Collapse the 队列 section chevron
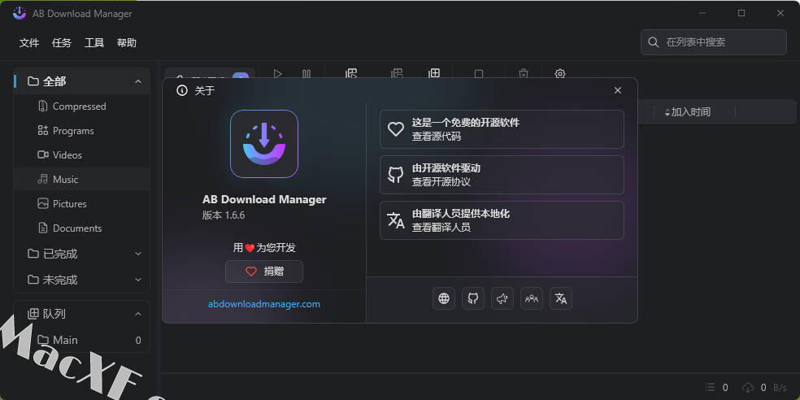Screen dimensions: 800x400 click(137, 314)
